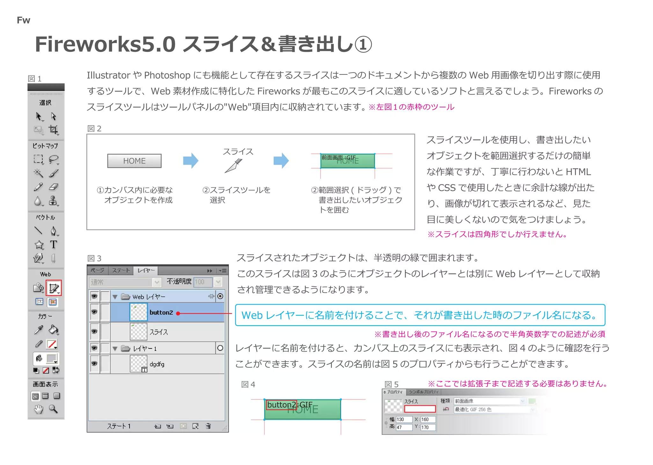
Task: Hide the button2 web layer
Action: 94,312
